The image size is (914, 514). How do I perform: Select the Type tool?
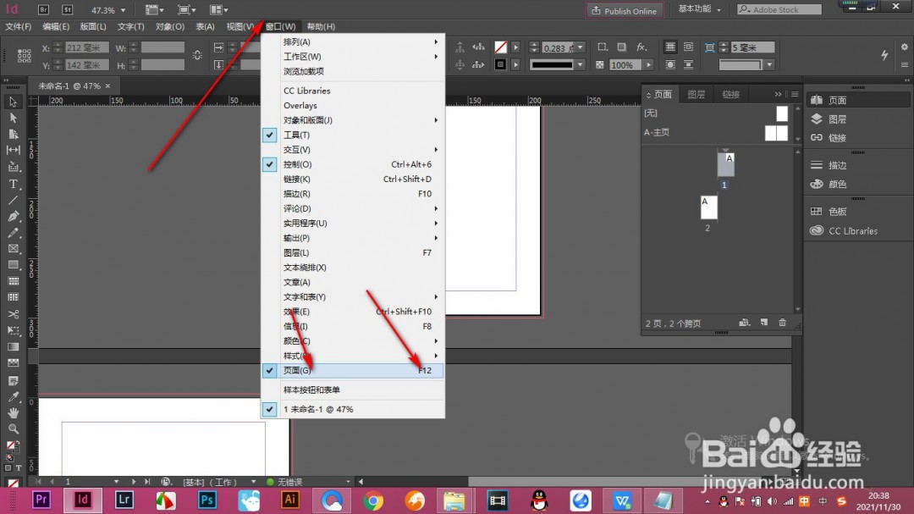pos(14,183)
